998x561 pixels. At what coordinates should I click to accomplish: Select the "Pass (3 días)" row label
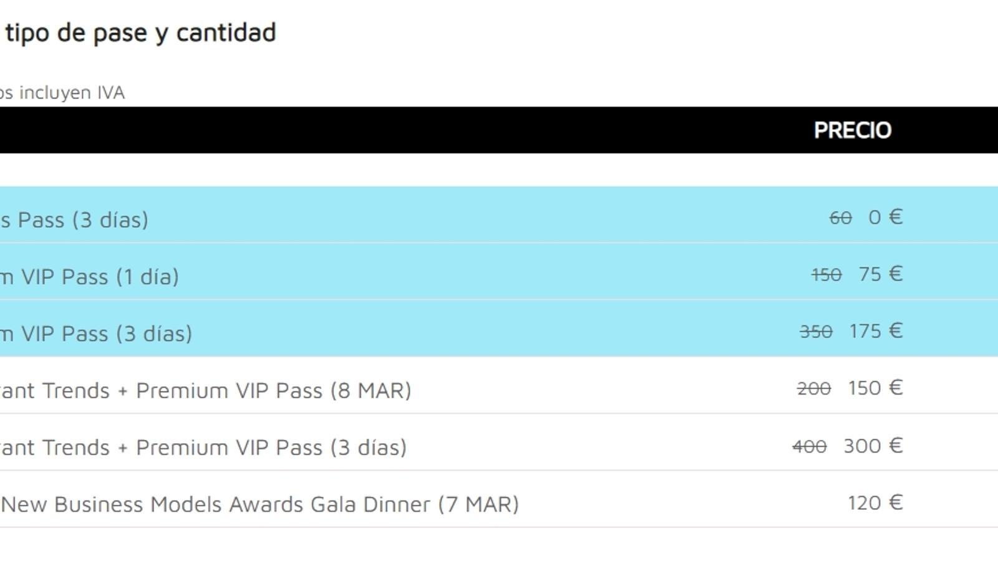pos(75,220)
